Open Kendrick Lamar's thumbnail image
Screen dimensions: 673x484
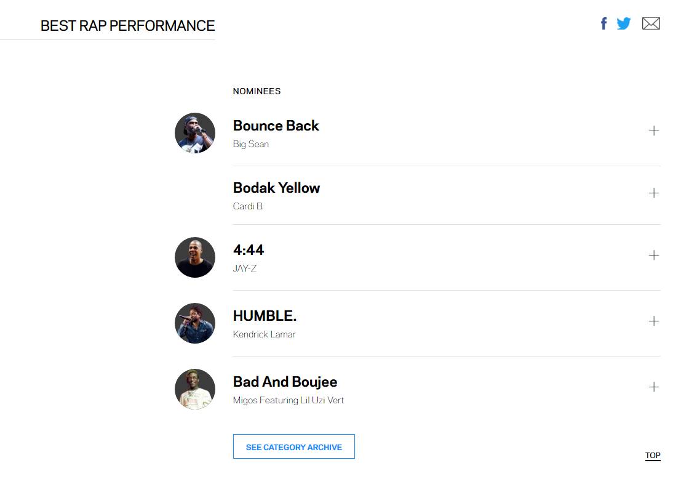coord(195,323)
